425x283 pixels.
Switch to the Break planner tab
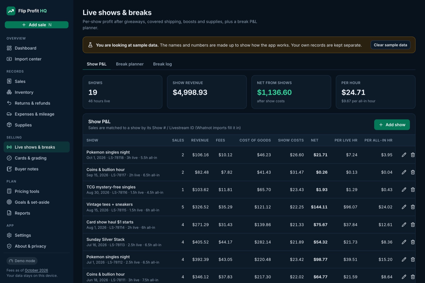click(130, 64)
